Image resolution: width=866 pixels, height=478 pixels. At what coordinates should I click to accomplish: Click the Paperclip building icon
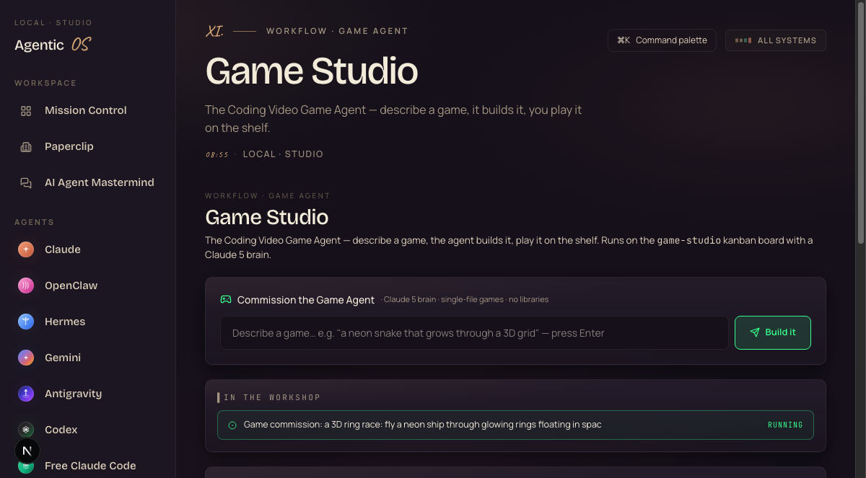point(26,147)
